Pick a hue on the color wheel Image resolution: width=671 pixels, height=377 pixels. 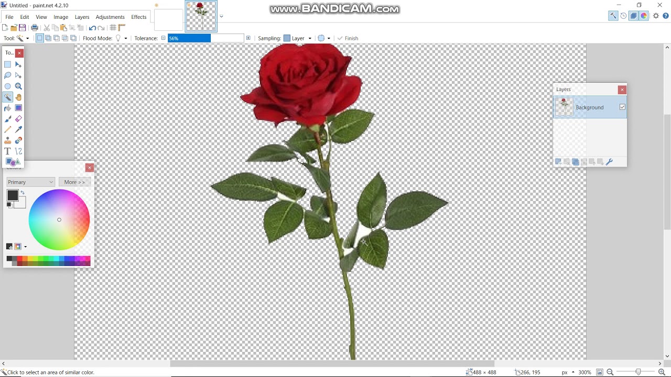coord(59,220)
